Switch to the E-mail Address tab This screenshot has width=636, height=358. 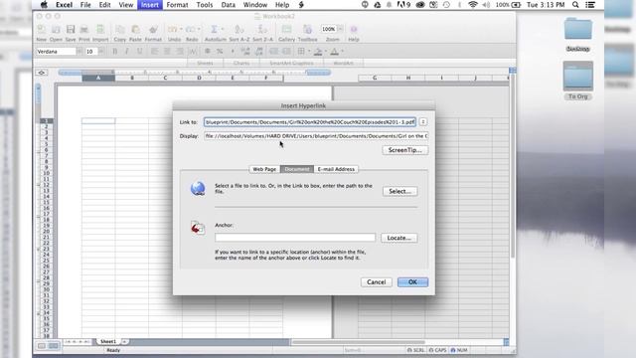pyautogui.click(x=336, y=169)
